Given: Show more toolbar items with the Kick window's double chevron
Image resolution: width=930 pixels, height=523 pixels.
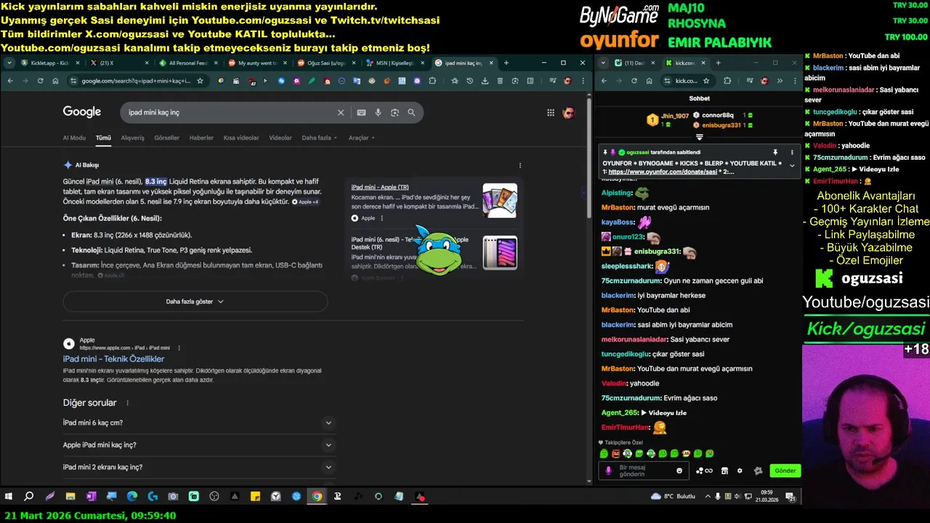Looking at the screenshot, I should 779,81.
